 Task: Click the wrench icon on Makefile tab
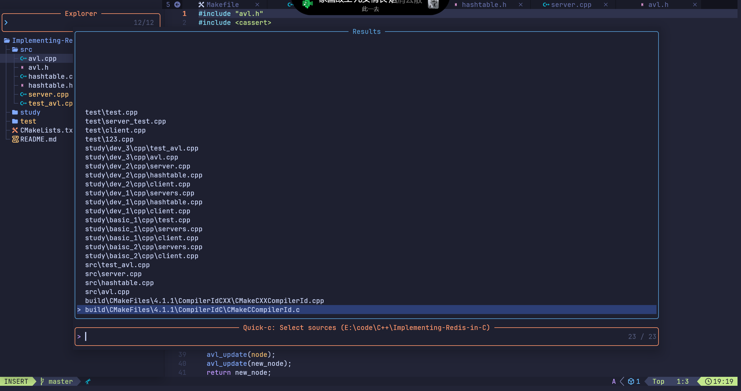click(x=201, y=5)
